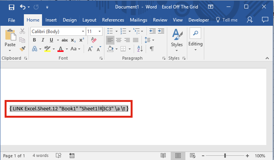Open the References tab

pos(113,20)
